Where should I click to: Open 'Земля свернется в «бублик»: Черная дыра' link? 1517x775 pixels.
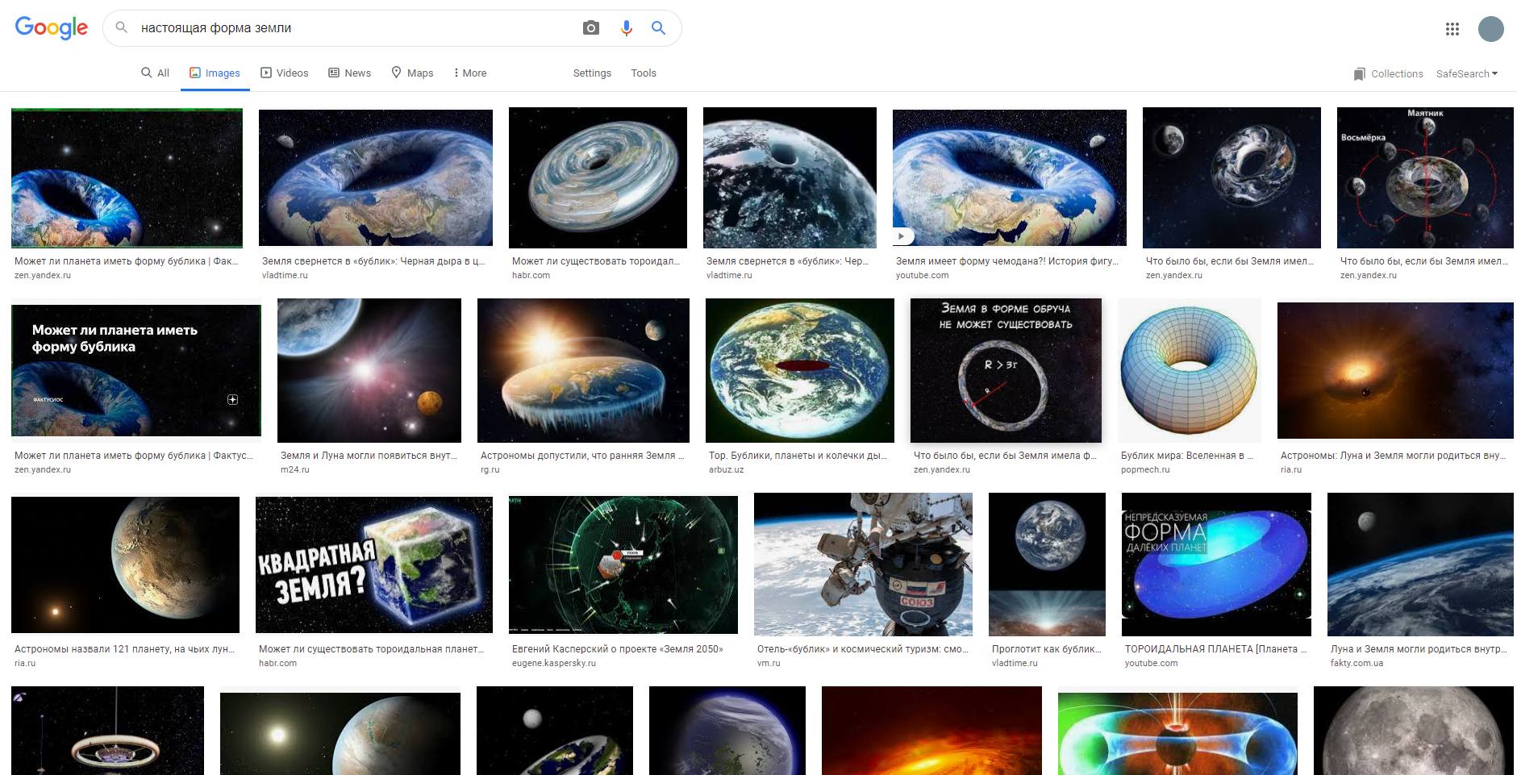coord(373,261)
